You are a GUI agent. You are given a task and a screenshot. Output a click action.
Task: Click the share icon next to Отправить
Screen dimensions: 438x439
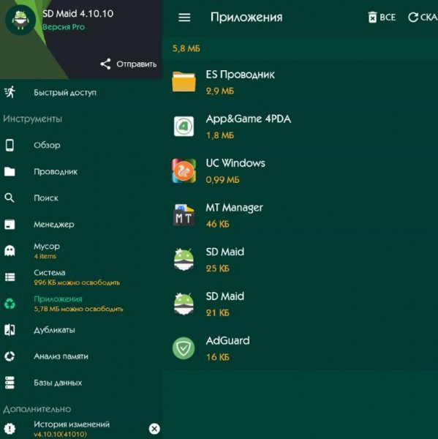click(105, 64)
